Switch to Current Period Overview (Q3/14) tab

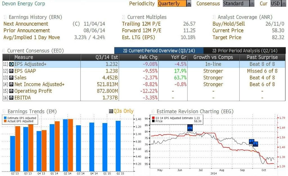click(159, 51)
